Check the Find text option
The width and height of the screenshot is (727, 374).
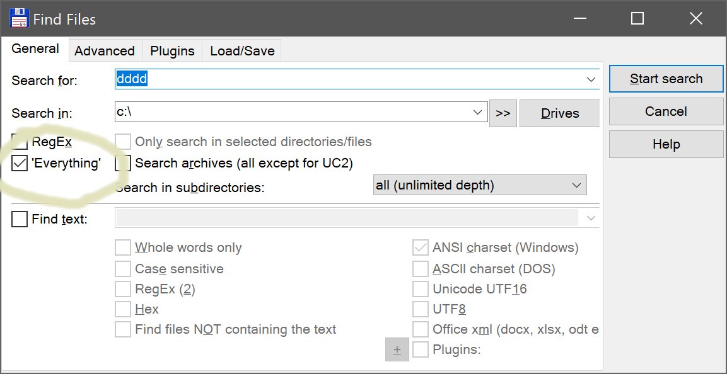tap(20, 219)
